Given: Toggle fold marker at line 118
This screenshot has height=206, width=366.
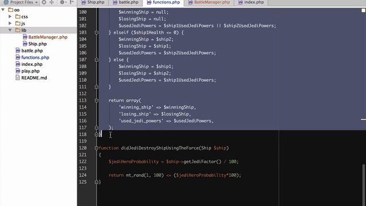Looking at the screenshot, I should point(97,134).
